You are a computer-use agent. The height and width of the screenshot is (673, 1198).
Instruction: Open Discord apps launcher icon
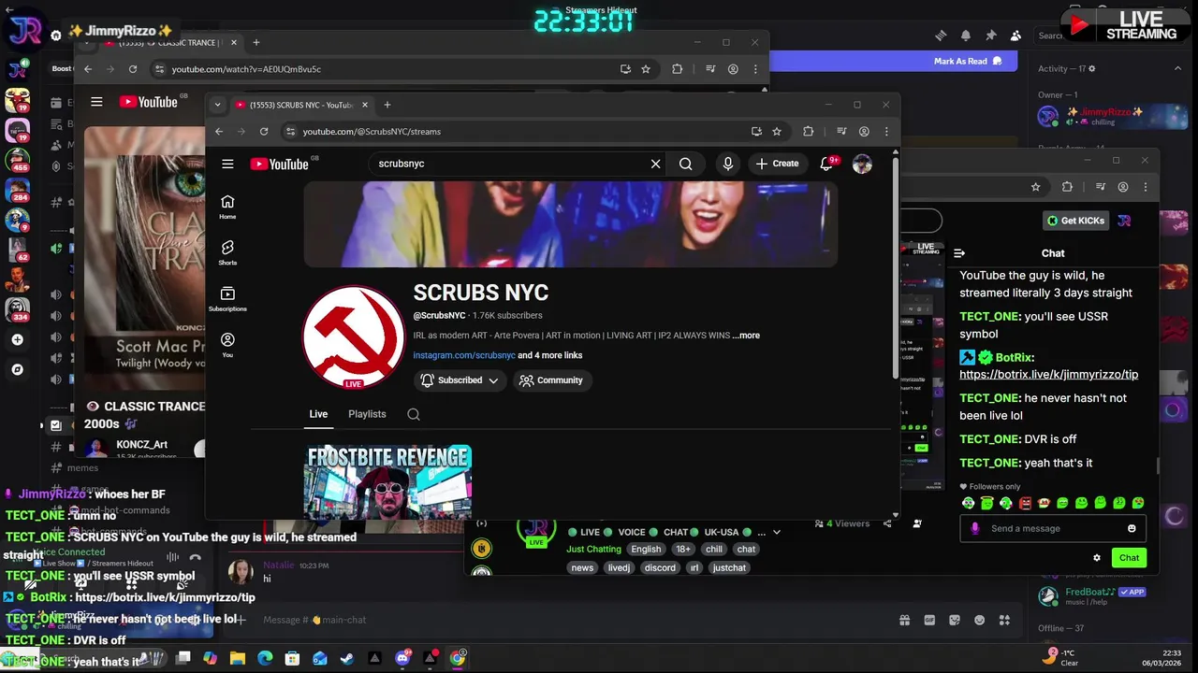click(1004, 620)
